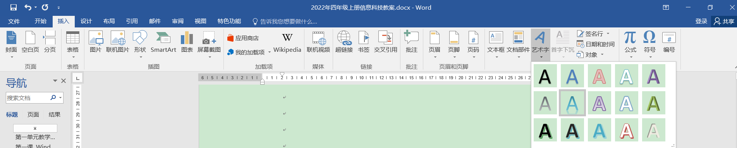
Task: Open 文档部件 quick parts menu
Action: pyautogui.click(x=518, y=44)
